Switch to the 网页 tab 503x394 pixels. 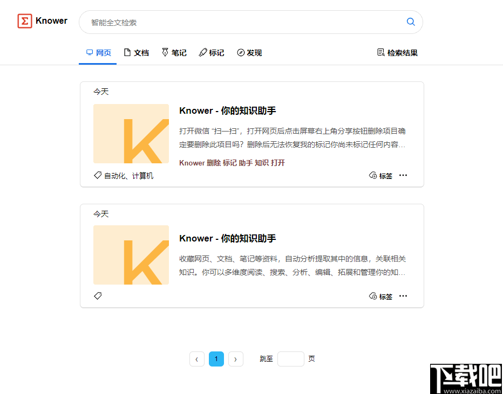coord(98,52)
